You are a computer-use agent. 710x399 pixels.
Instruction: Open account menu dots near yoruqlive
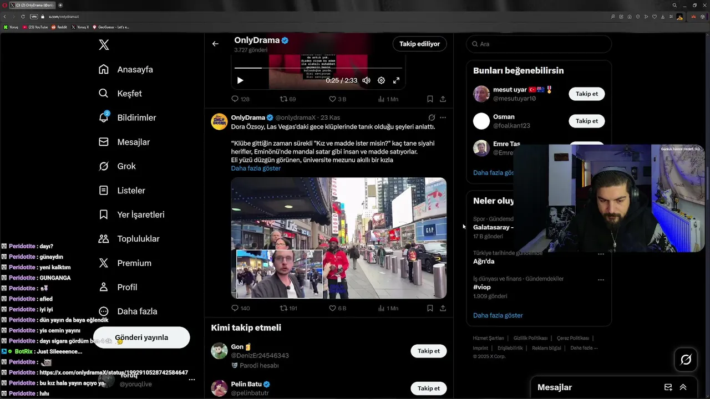tap(192, 380)
